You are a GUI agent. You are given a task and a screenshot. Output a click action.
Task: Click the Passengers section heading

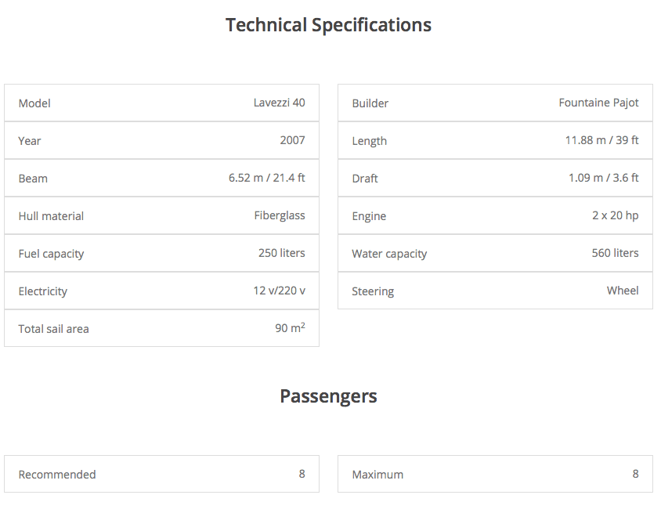328,396
